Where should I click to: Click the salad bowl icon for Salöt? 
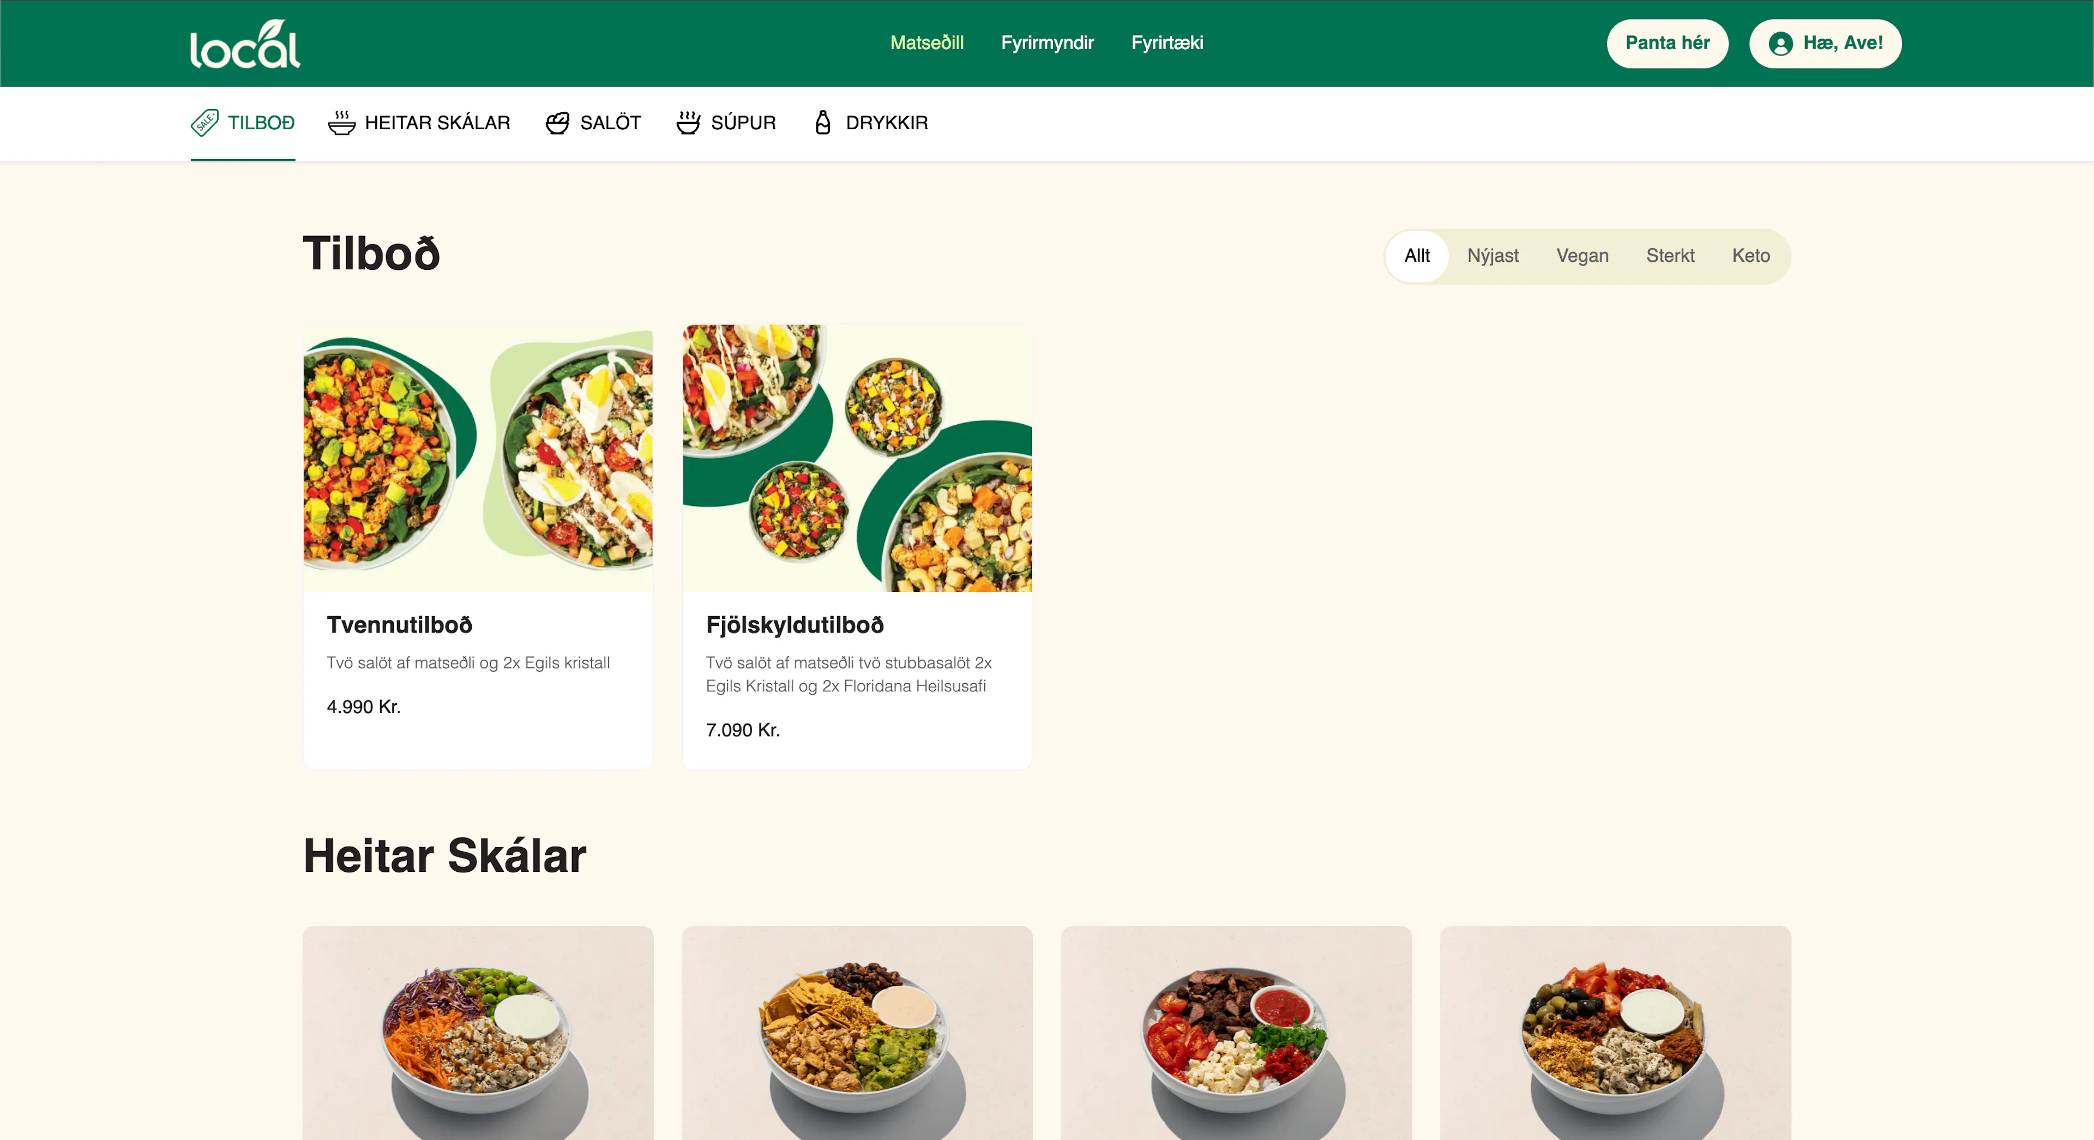(x=558, y=123)
